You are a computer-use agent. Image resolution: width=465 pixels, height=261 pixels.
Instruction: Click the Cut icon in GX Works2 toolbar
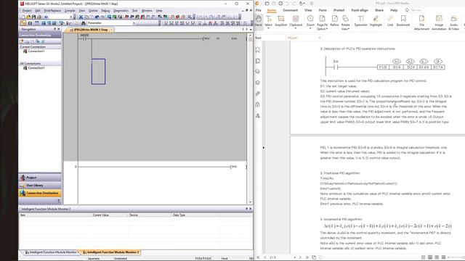tap(81, 17)
